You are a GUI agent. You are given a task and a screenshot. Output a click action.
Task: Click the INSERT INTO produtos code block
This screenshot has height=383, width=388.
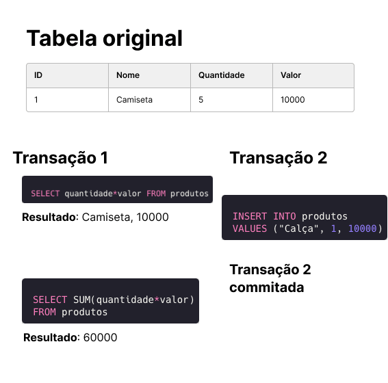(x=305, y=217)
